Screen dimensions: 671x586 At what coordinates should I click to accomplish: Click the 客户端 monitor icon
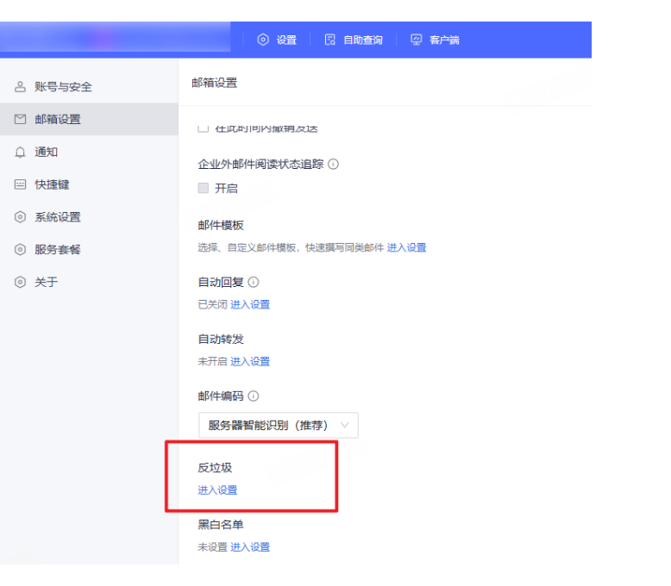[x=416, y=40]
